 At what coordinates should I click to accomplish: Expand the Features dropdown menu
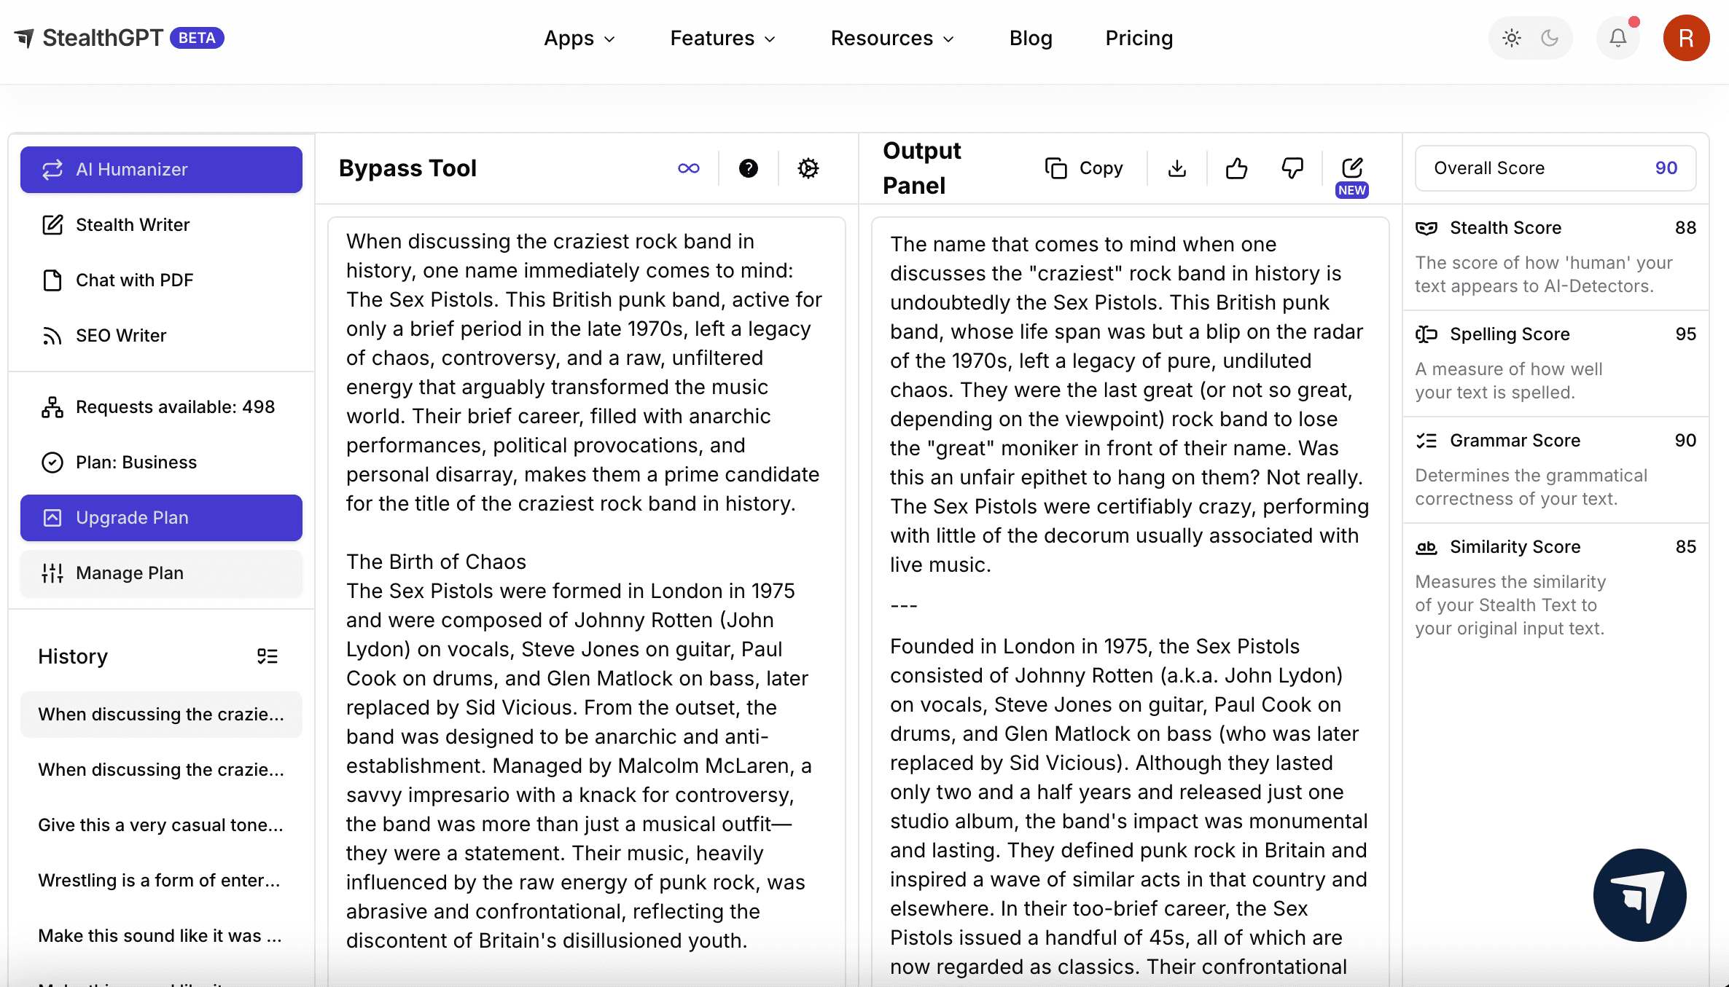(x=722, y=38)
